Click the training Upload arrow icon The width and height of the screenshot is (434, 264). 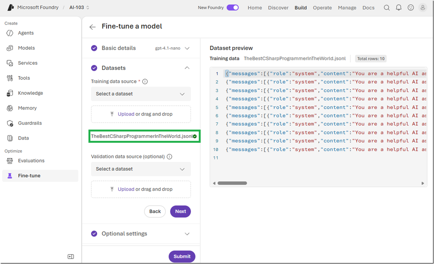click(112, 114)
